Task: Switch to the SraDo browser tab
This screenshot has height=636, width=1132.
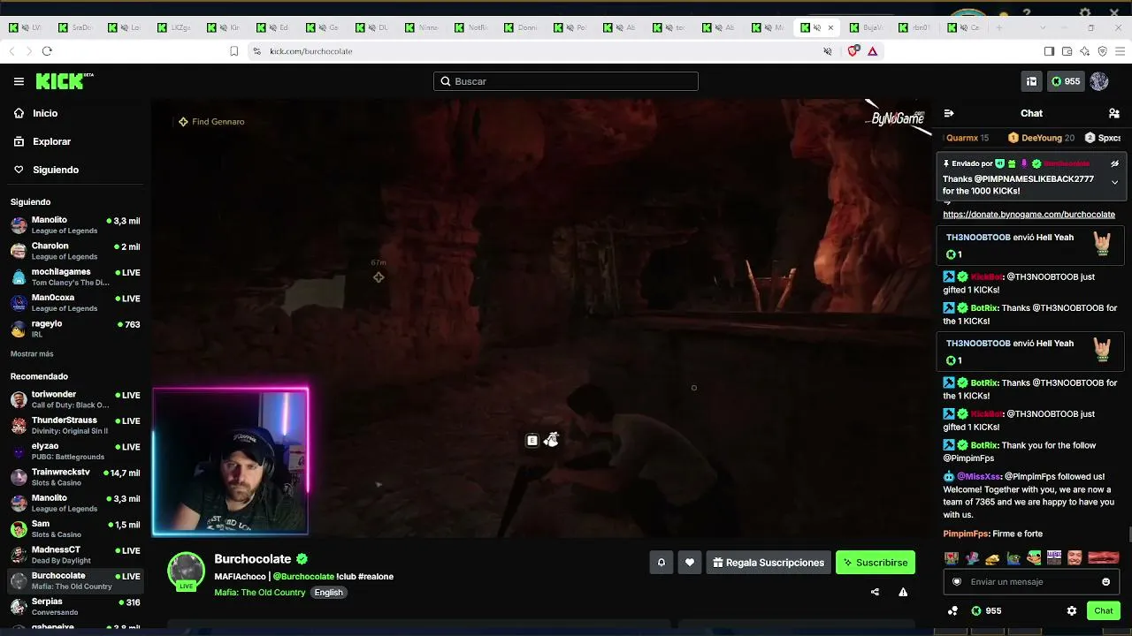Action: [x=77, y=27]
